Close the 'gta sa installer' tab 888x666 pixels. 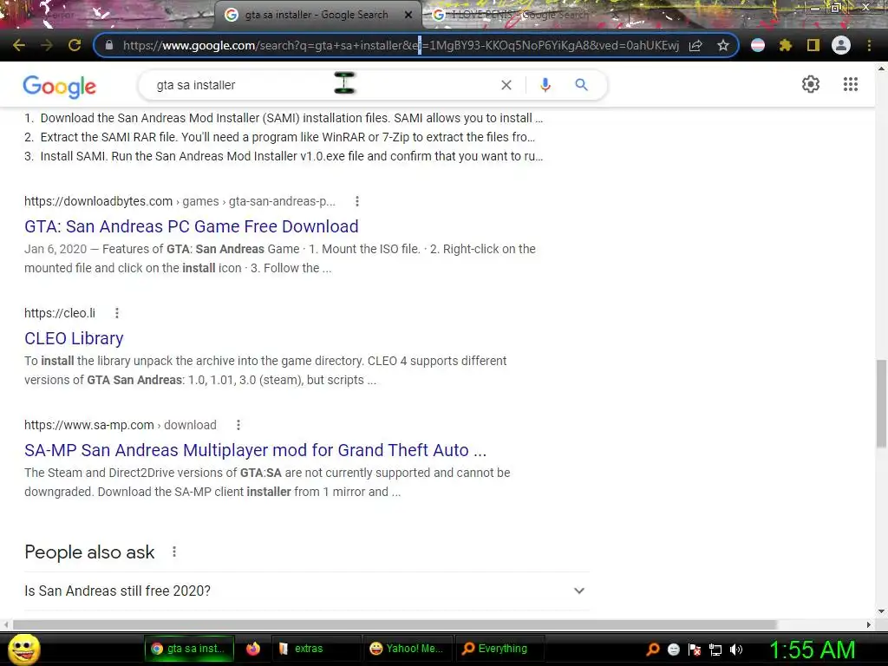(408, 16)
